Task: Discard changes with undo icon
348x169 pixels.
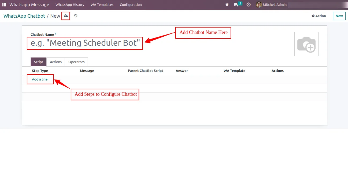Action: (76, 16)
